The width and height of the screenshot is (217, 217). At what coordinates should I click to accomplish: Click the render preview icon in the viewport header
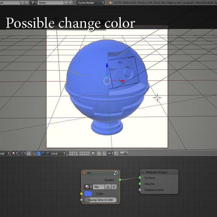120,153
